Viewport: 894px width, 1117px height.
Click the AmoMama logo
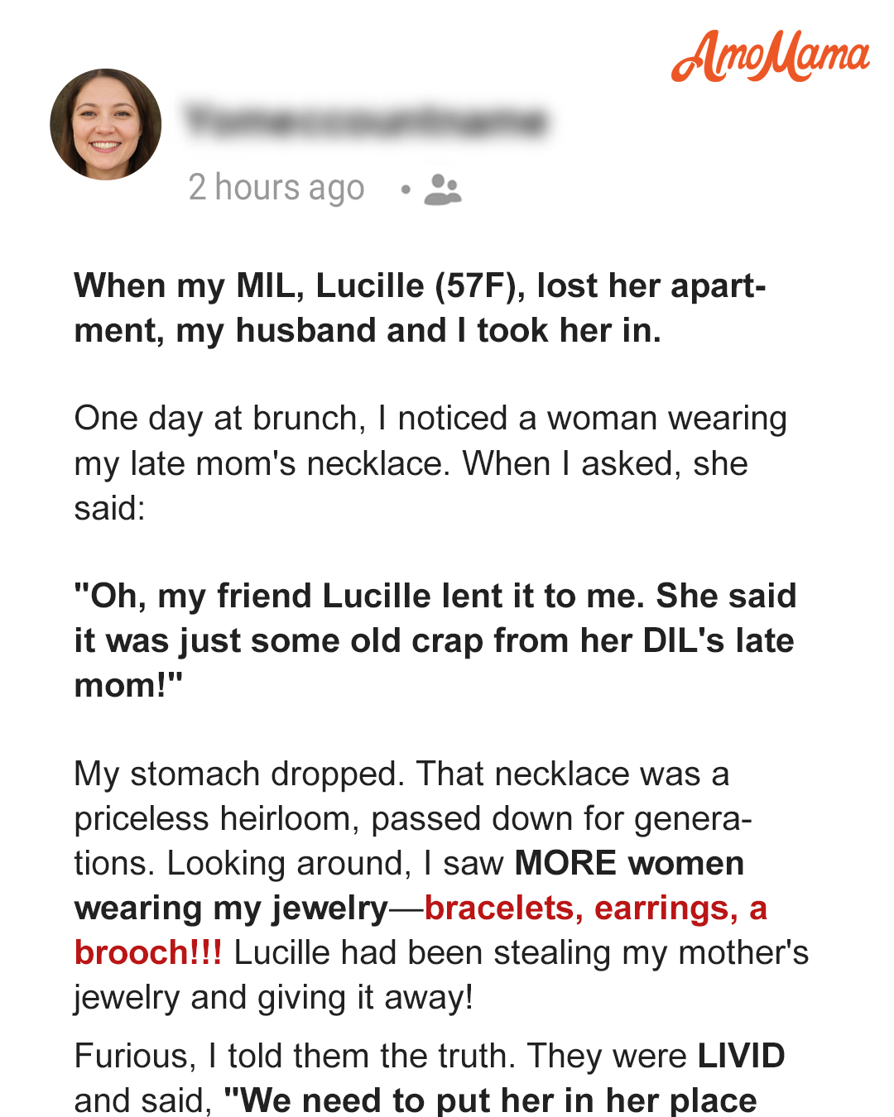771,56
